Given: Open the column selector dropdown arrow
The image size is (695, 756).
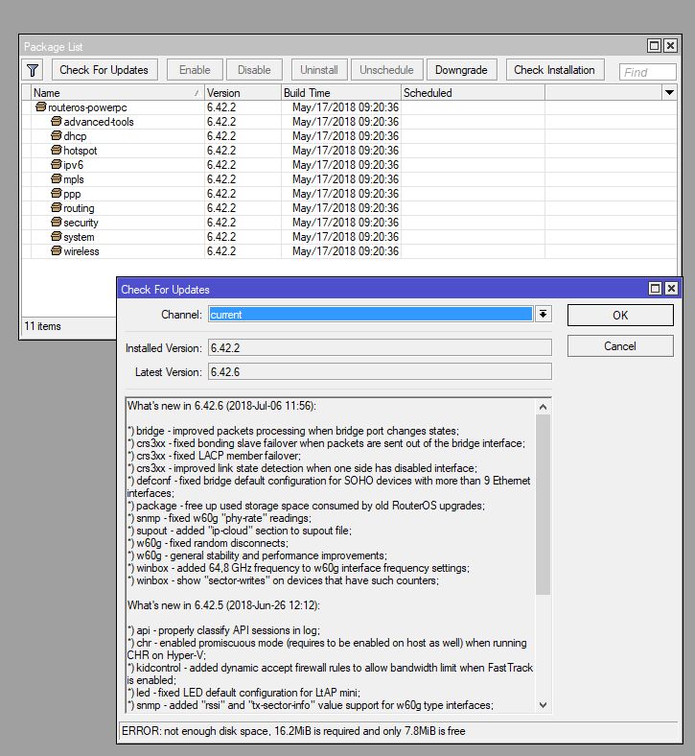Looking at the screenshot, I should click(669, 92).
